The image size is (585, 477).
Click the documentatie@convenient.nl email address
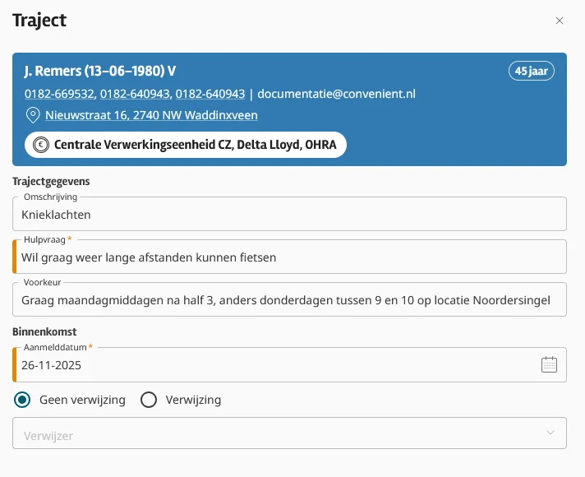coord(337,94)
